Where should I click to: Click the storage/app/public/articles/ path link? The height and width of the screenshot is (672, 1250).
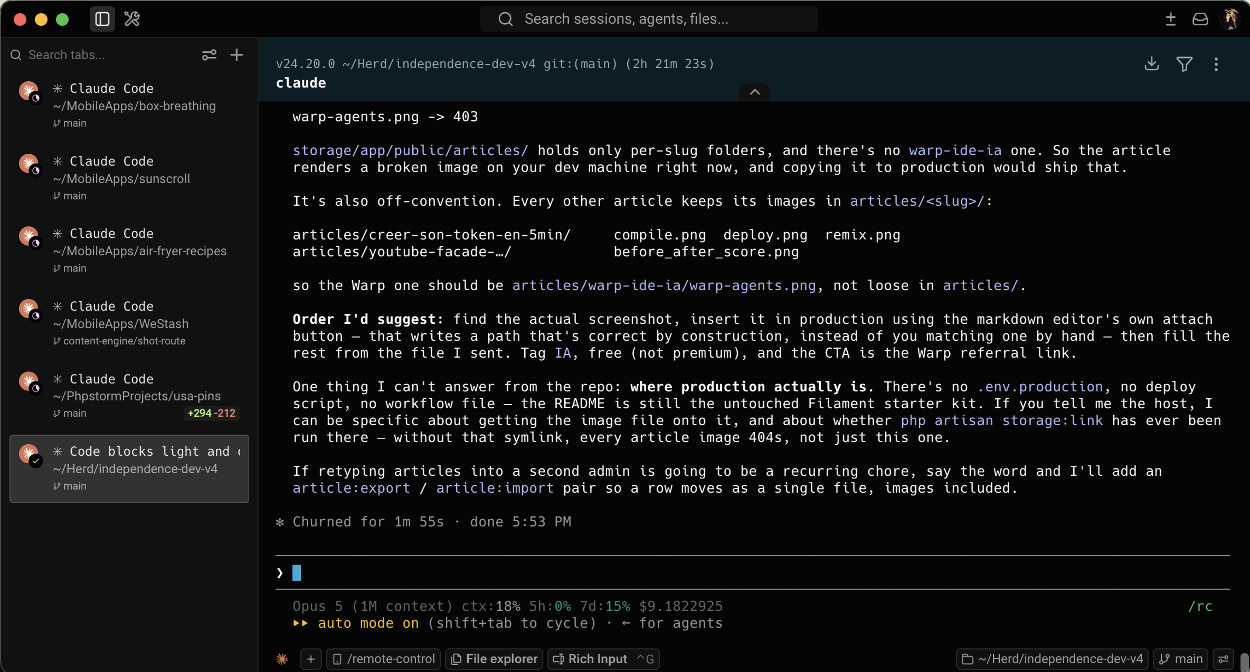pyautogui.click(x=411, y=150)
